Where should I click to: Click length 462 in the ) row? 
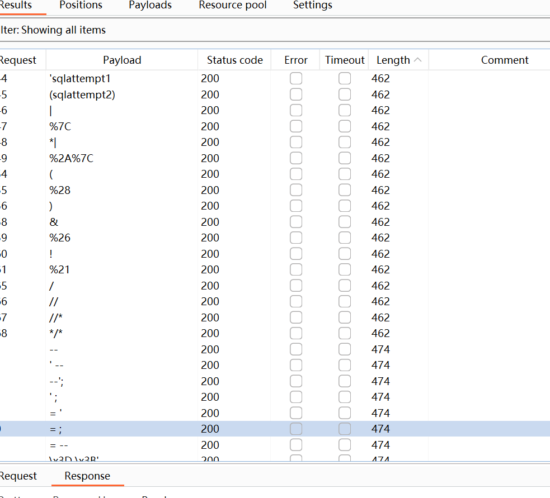380,206
